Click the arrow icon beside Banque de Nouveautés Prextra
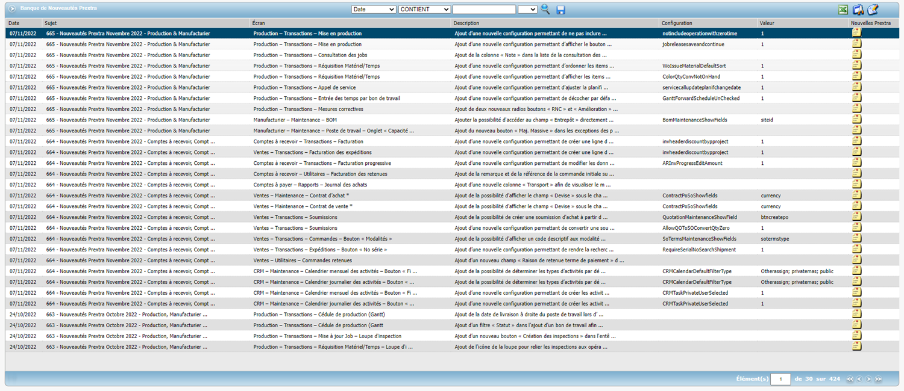 [12, 8]
